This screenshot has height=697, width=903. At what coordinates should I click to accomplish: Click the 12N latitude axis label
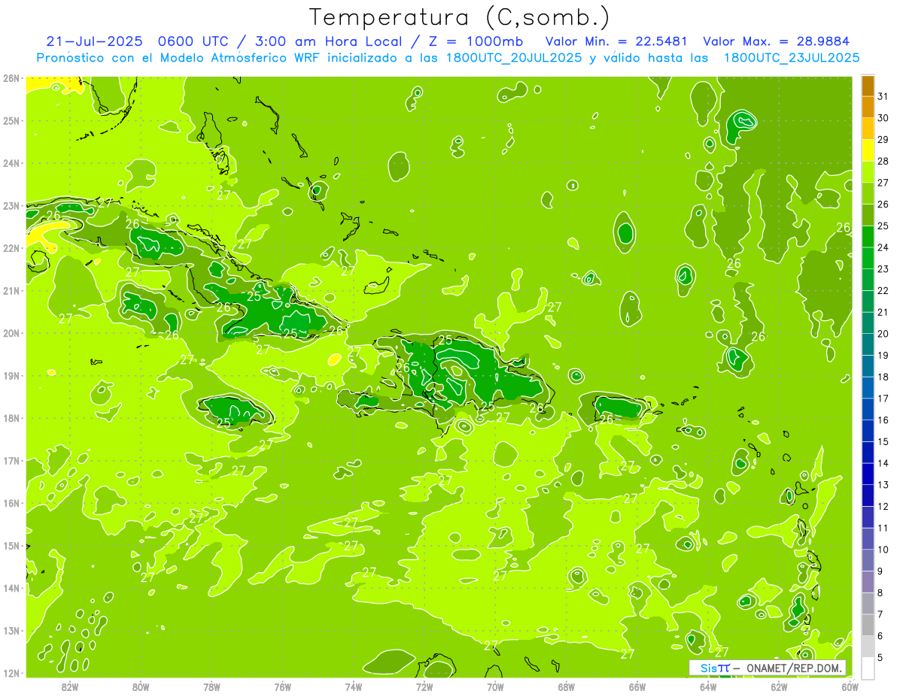pos(11,673)
